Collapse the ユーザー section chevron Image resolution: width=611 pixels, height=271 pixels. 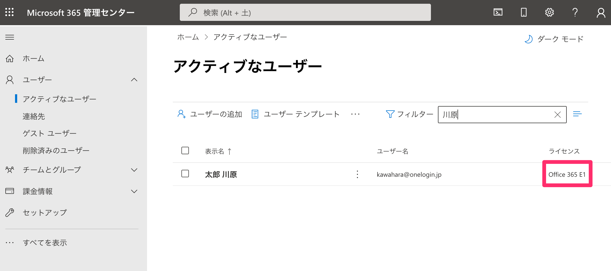(x=134, y=80)
